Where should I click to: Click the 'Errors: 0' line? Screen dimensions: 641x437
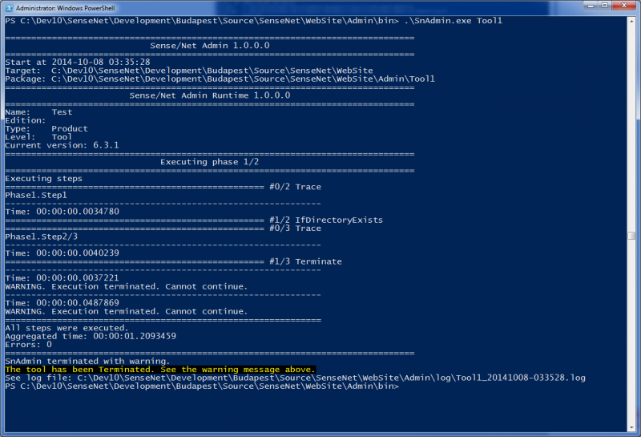[x=29, y=345]
